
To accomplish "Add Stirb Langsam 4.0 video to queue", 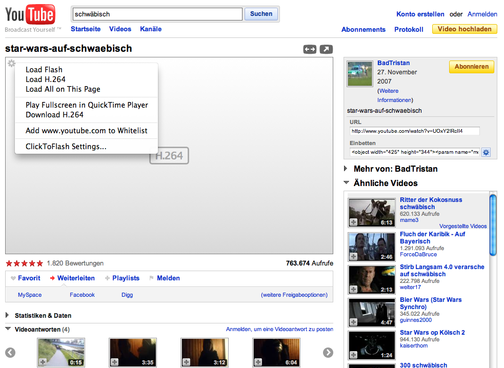I will (x=354, y=289).
